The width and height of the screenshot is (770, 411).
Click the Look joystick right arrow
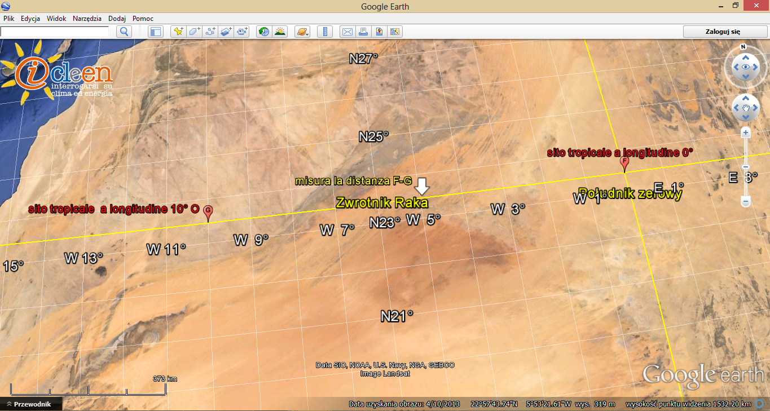(x=756, y=68)
